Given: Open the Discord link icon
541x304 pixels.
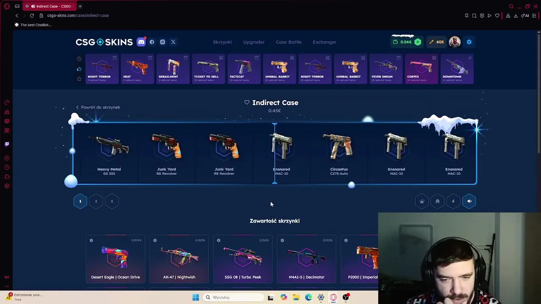Looking at the screenshot, I should pos(141,42).
